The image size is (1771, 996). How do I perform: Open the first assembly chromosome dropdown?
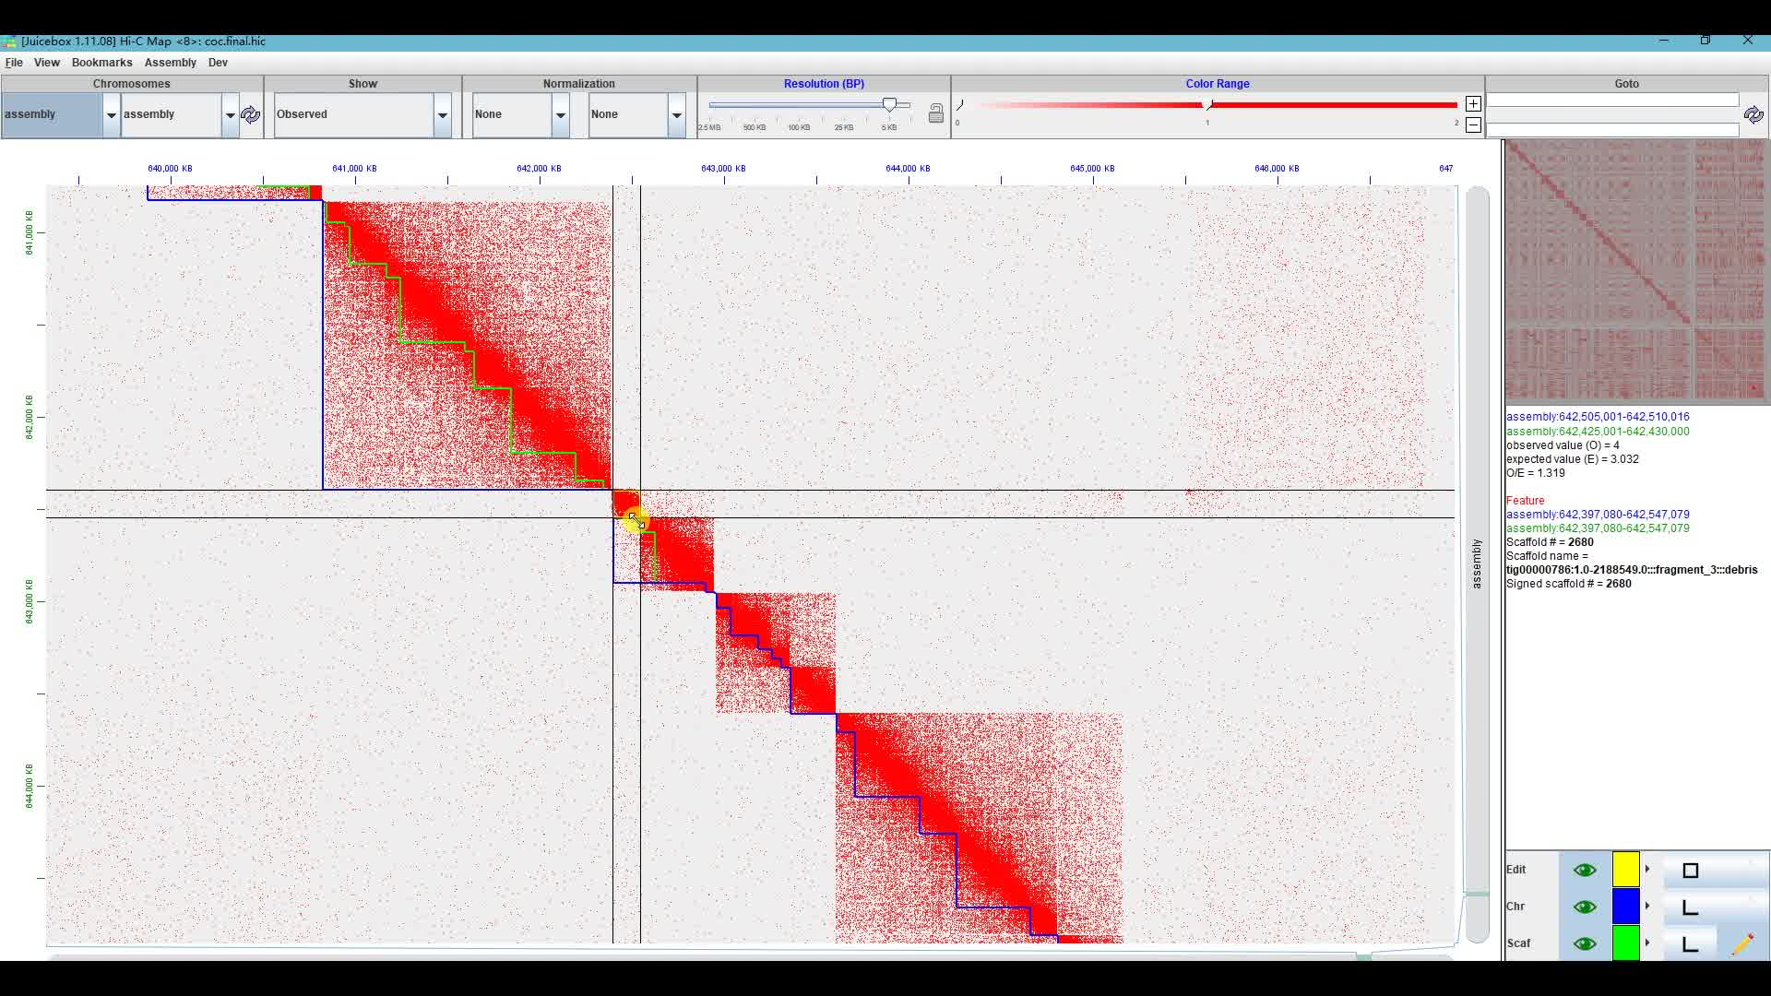tap(111, 115)
